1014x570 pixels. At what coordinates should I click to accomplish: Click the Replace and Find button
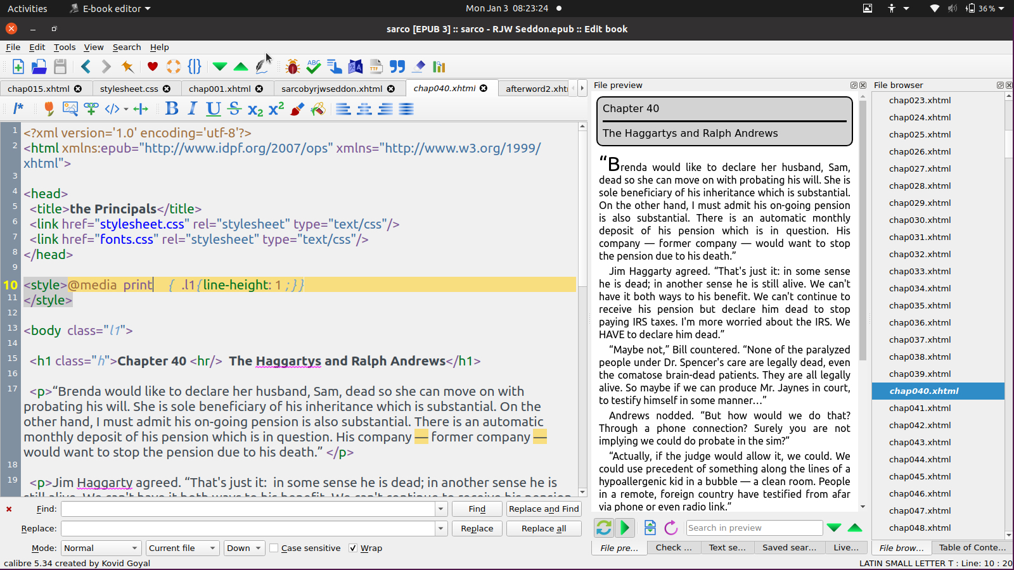[543, 509]
